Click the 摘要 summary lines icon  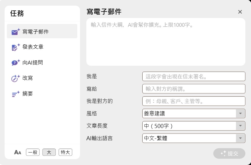[x=16, y=94]
